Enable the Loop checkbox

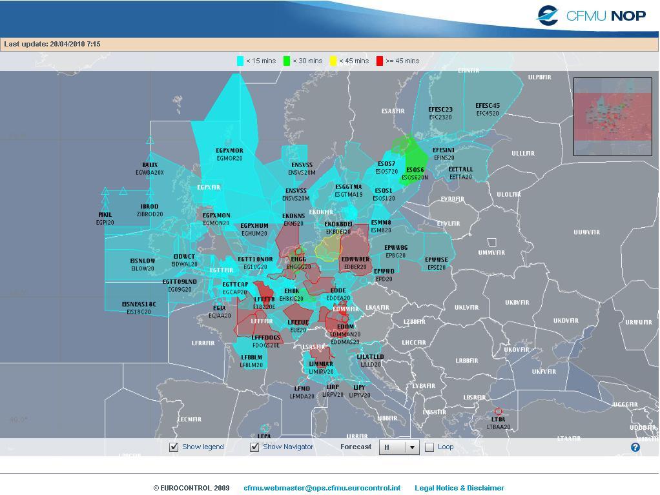click(429, 447)
